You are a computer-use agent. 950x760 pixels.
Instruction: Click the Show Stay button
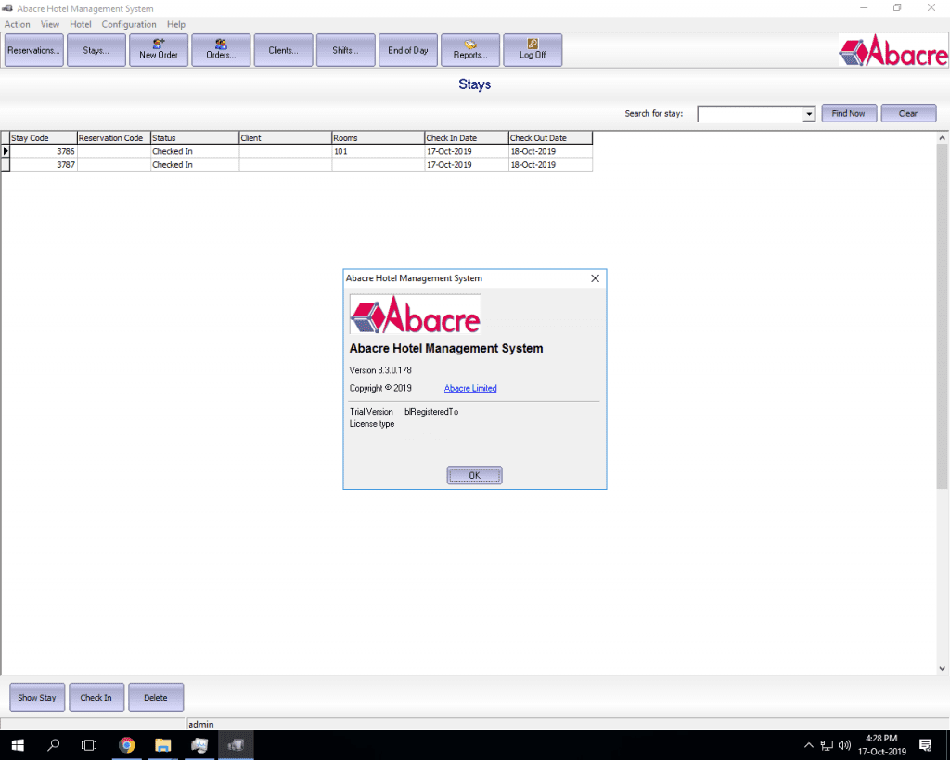pyautogui.click(x=37, y=698)
